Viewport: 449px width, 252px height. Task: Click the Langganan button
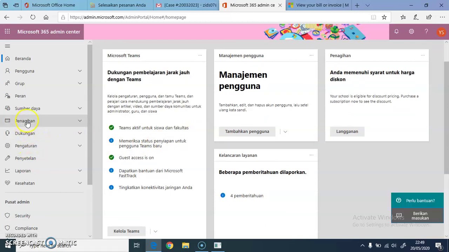tap(347, 132)
